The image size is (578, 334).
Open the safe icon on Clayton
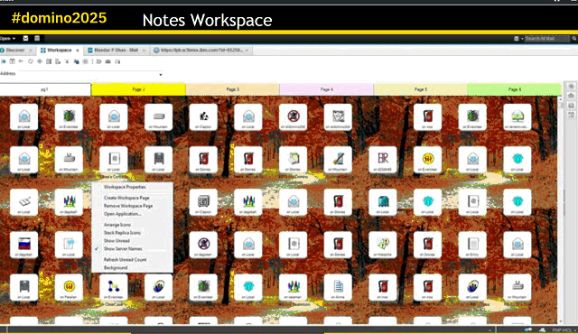(x=203, y=202)
